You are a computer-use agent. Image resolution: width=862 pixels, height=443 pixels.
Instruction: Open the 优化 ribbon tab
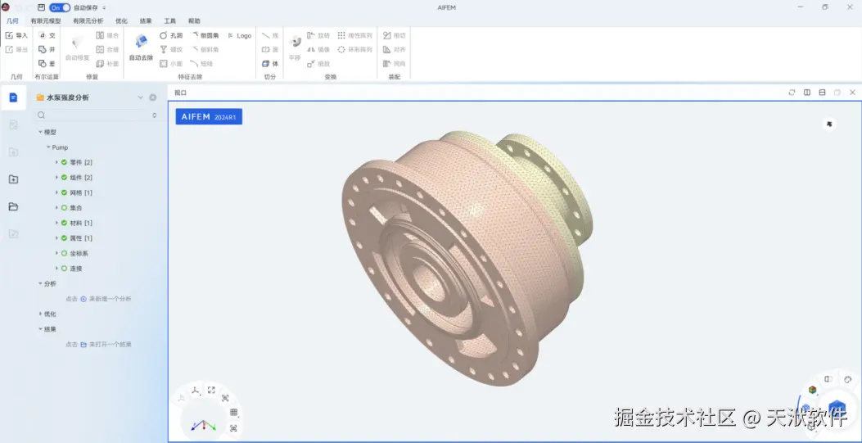click(x=121, y=21)
